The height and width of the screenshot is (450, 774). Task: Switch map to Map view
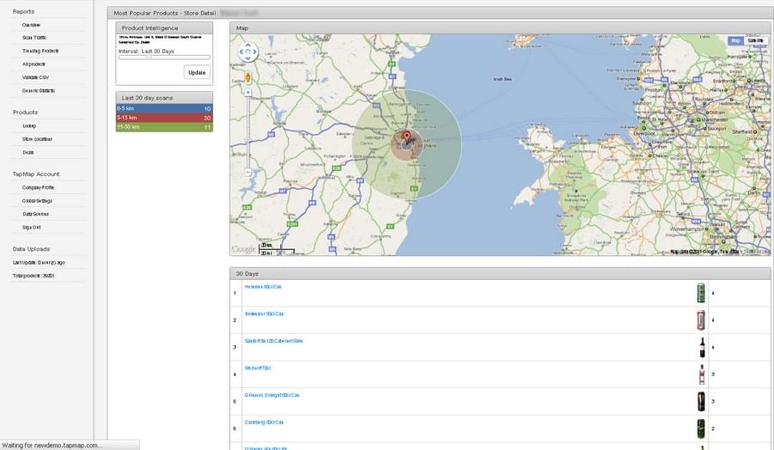[735, 41]
